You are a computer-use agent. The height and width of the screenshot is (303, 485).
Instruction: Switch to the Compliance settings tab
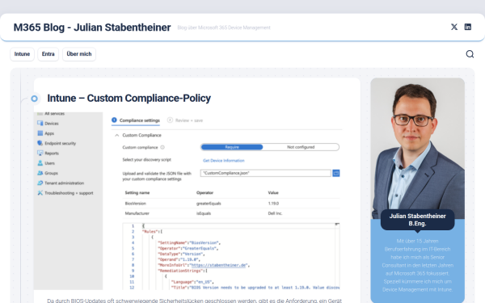[x=136, y=120]
